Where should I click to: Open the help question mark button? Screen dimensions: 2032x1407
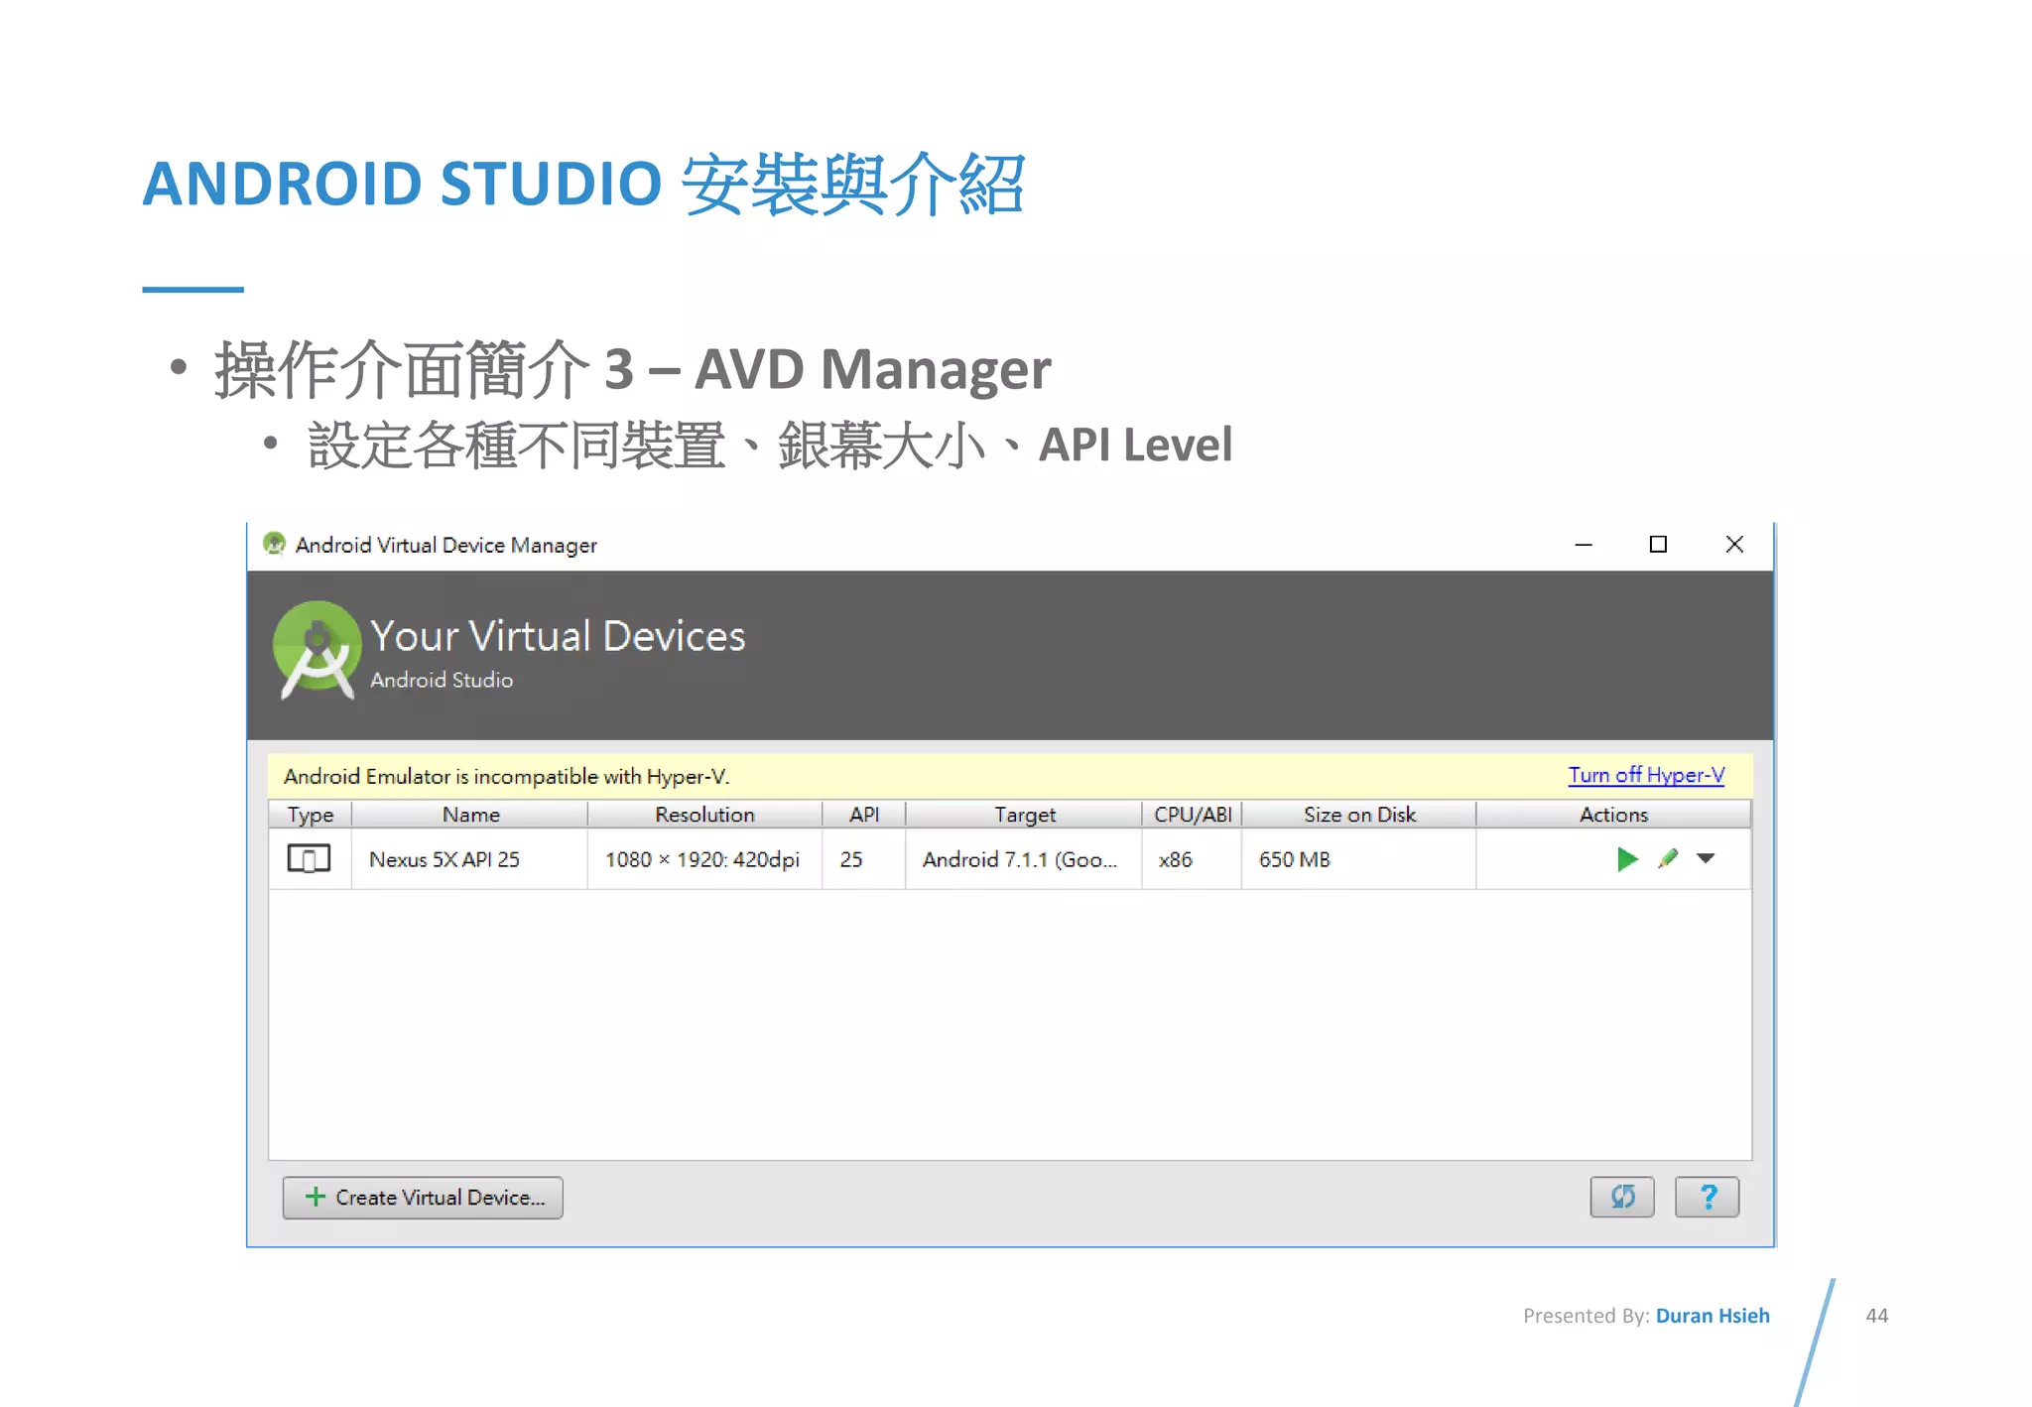1708,1197
